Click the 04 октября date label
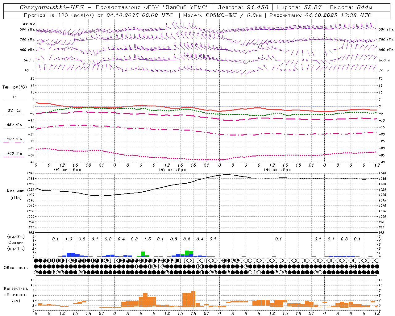Viewport: 395px width, 316px height. click(68, 170)
